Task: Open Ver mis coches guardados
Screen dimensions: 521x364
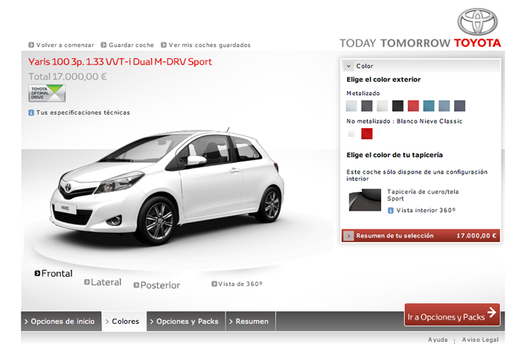Action: coord(210,45)
